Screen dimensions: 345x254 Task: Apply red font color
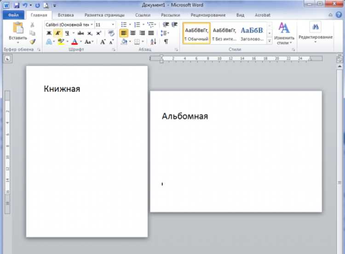click(x=75, y=41)
